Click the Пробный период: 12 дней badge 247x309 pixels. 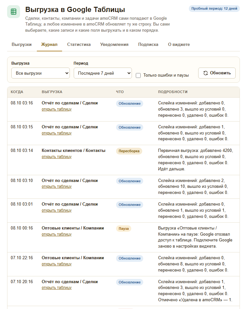coord(214,8)
